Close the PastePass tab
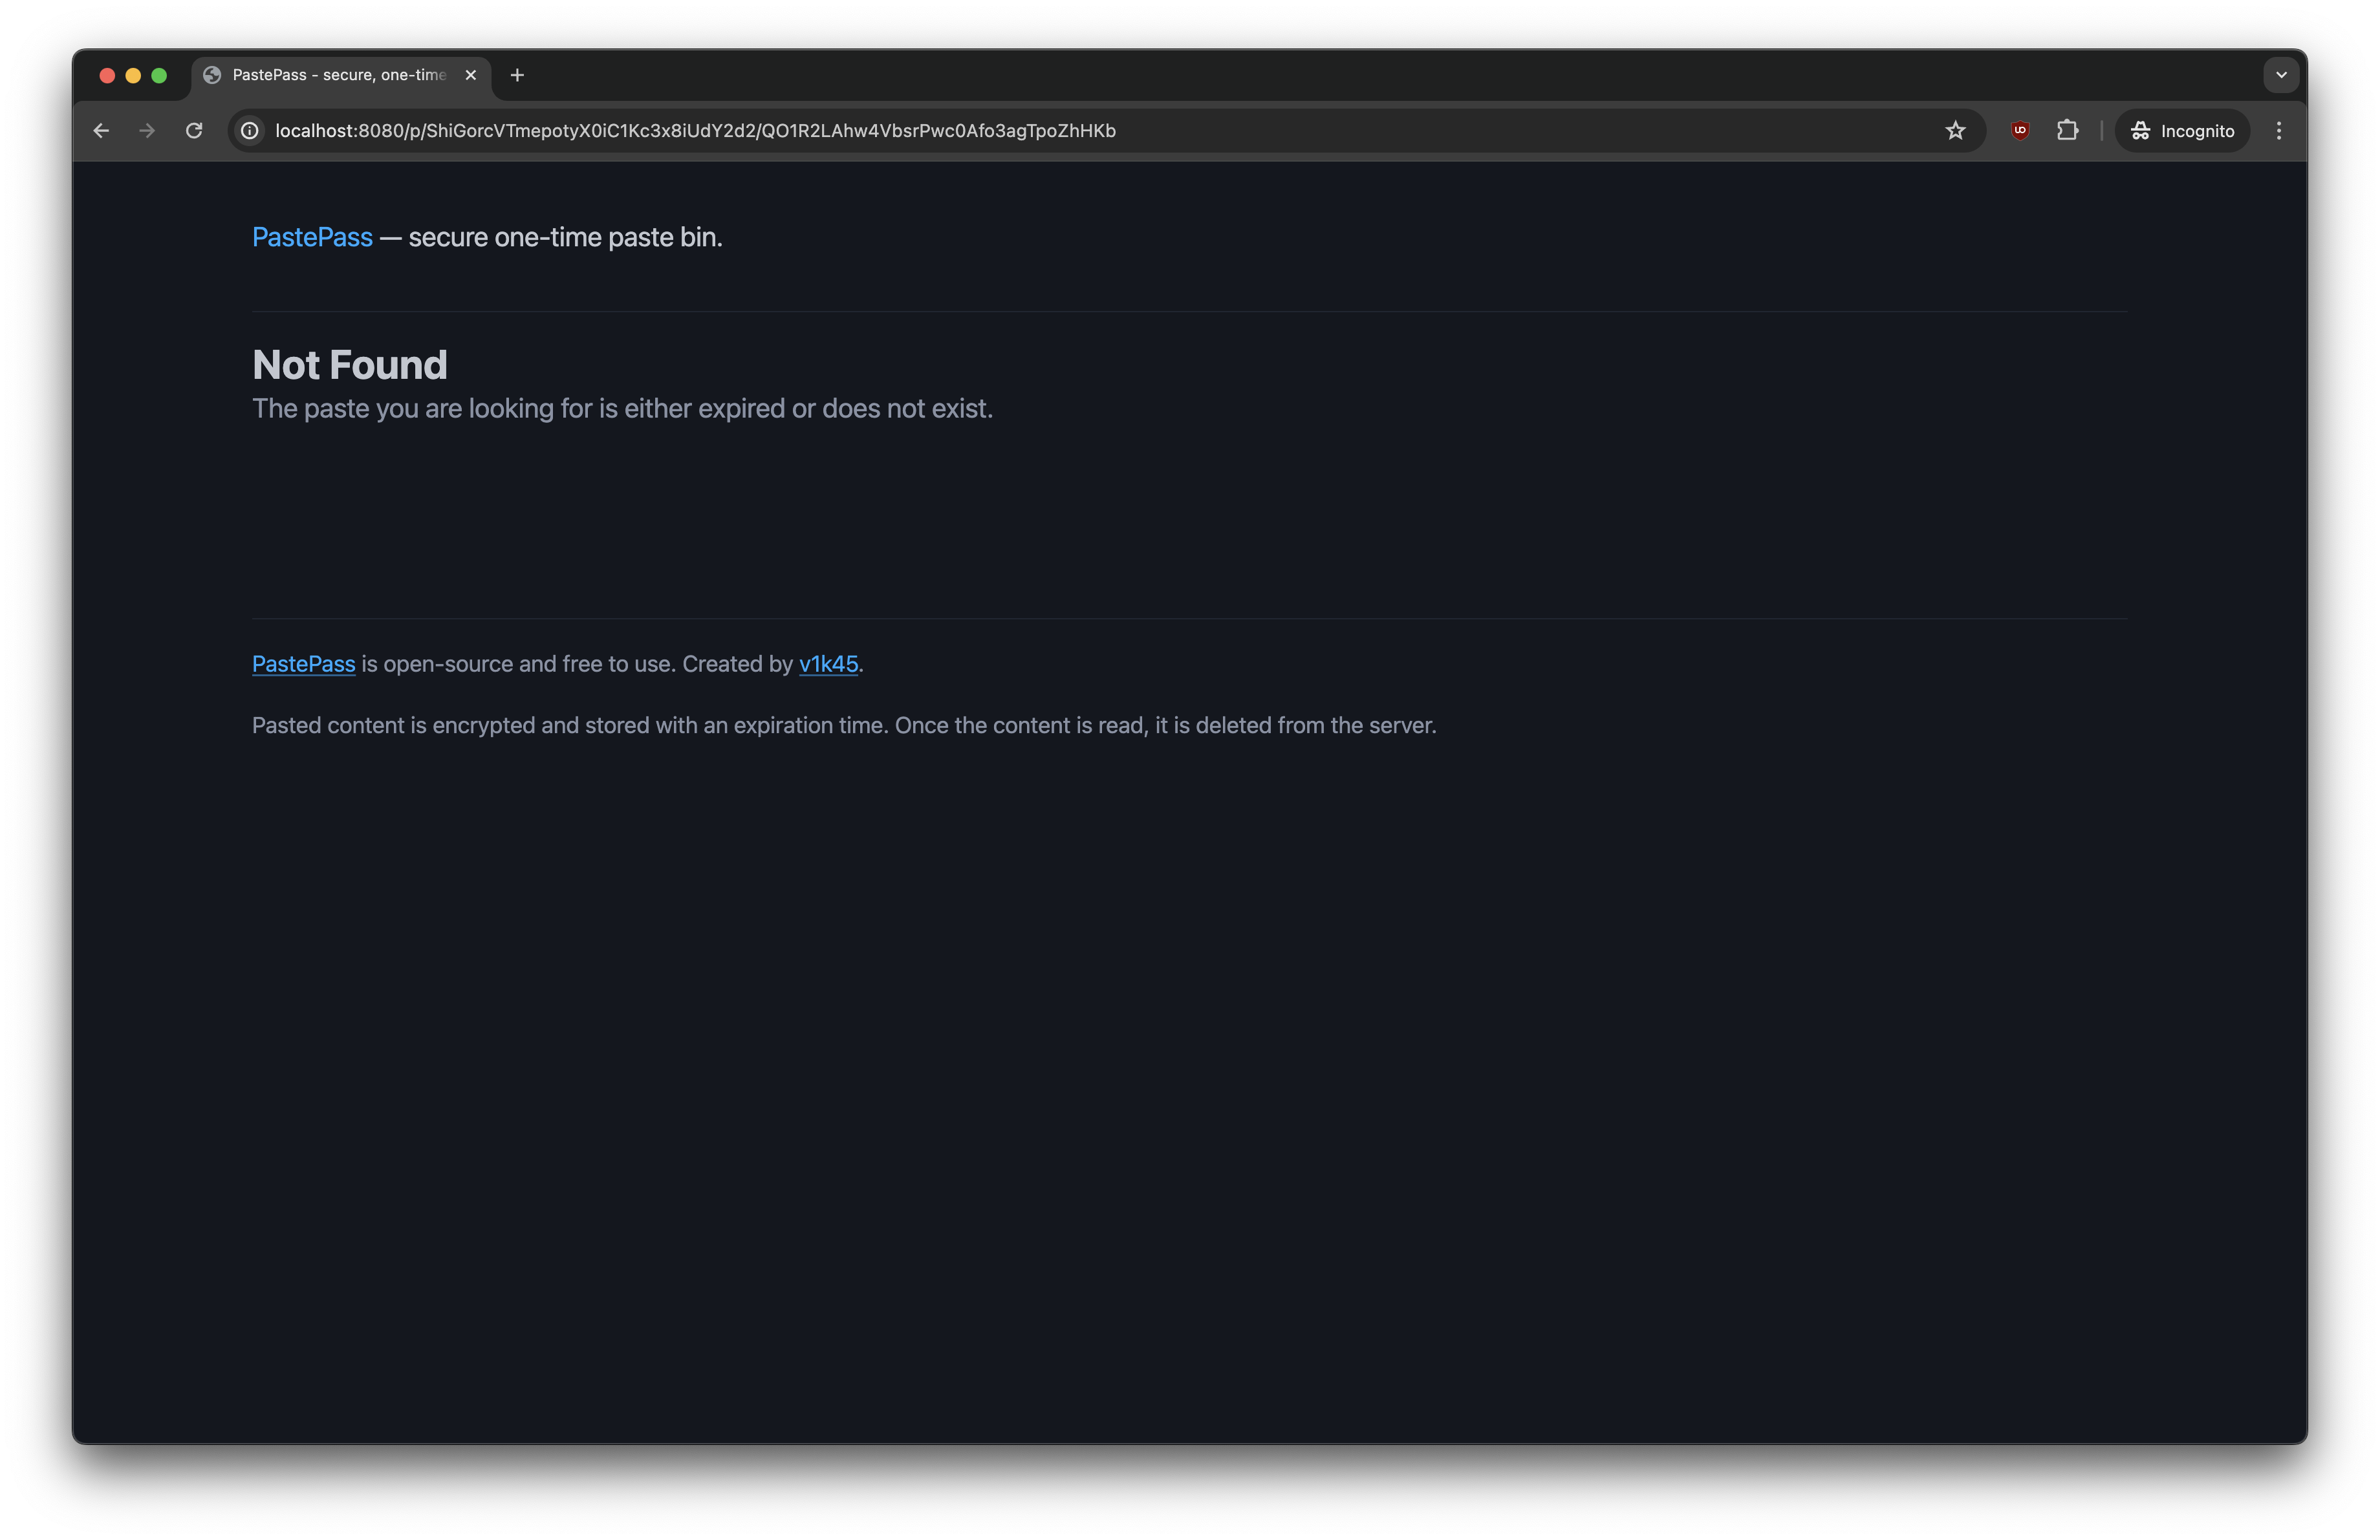The image size is (2380, 1540). click(x=470, y=75)
